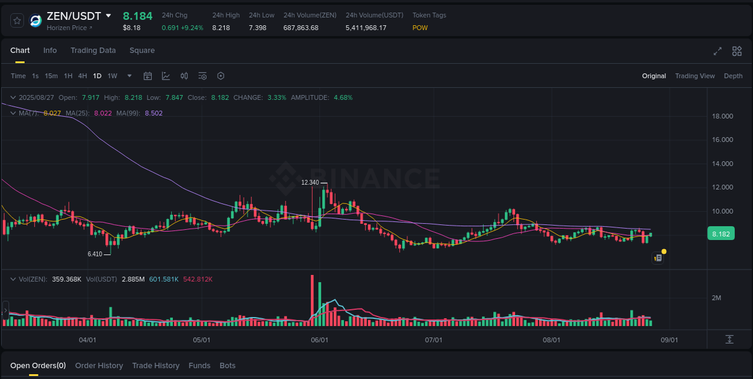Expand chart to fullscreen via arrows icon
The image size is (753, 379).
(717, 51)
